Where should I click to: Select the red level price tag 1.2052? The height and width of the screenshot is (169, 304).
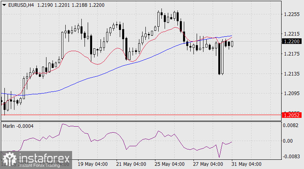tap(292, 115)
